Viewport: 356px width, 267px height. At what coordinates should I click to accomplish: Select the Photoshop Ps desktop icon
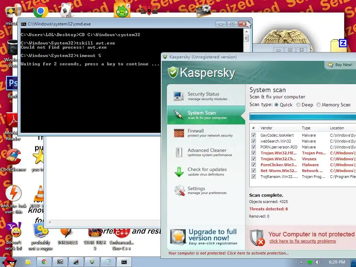(12, 83)
